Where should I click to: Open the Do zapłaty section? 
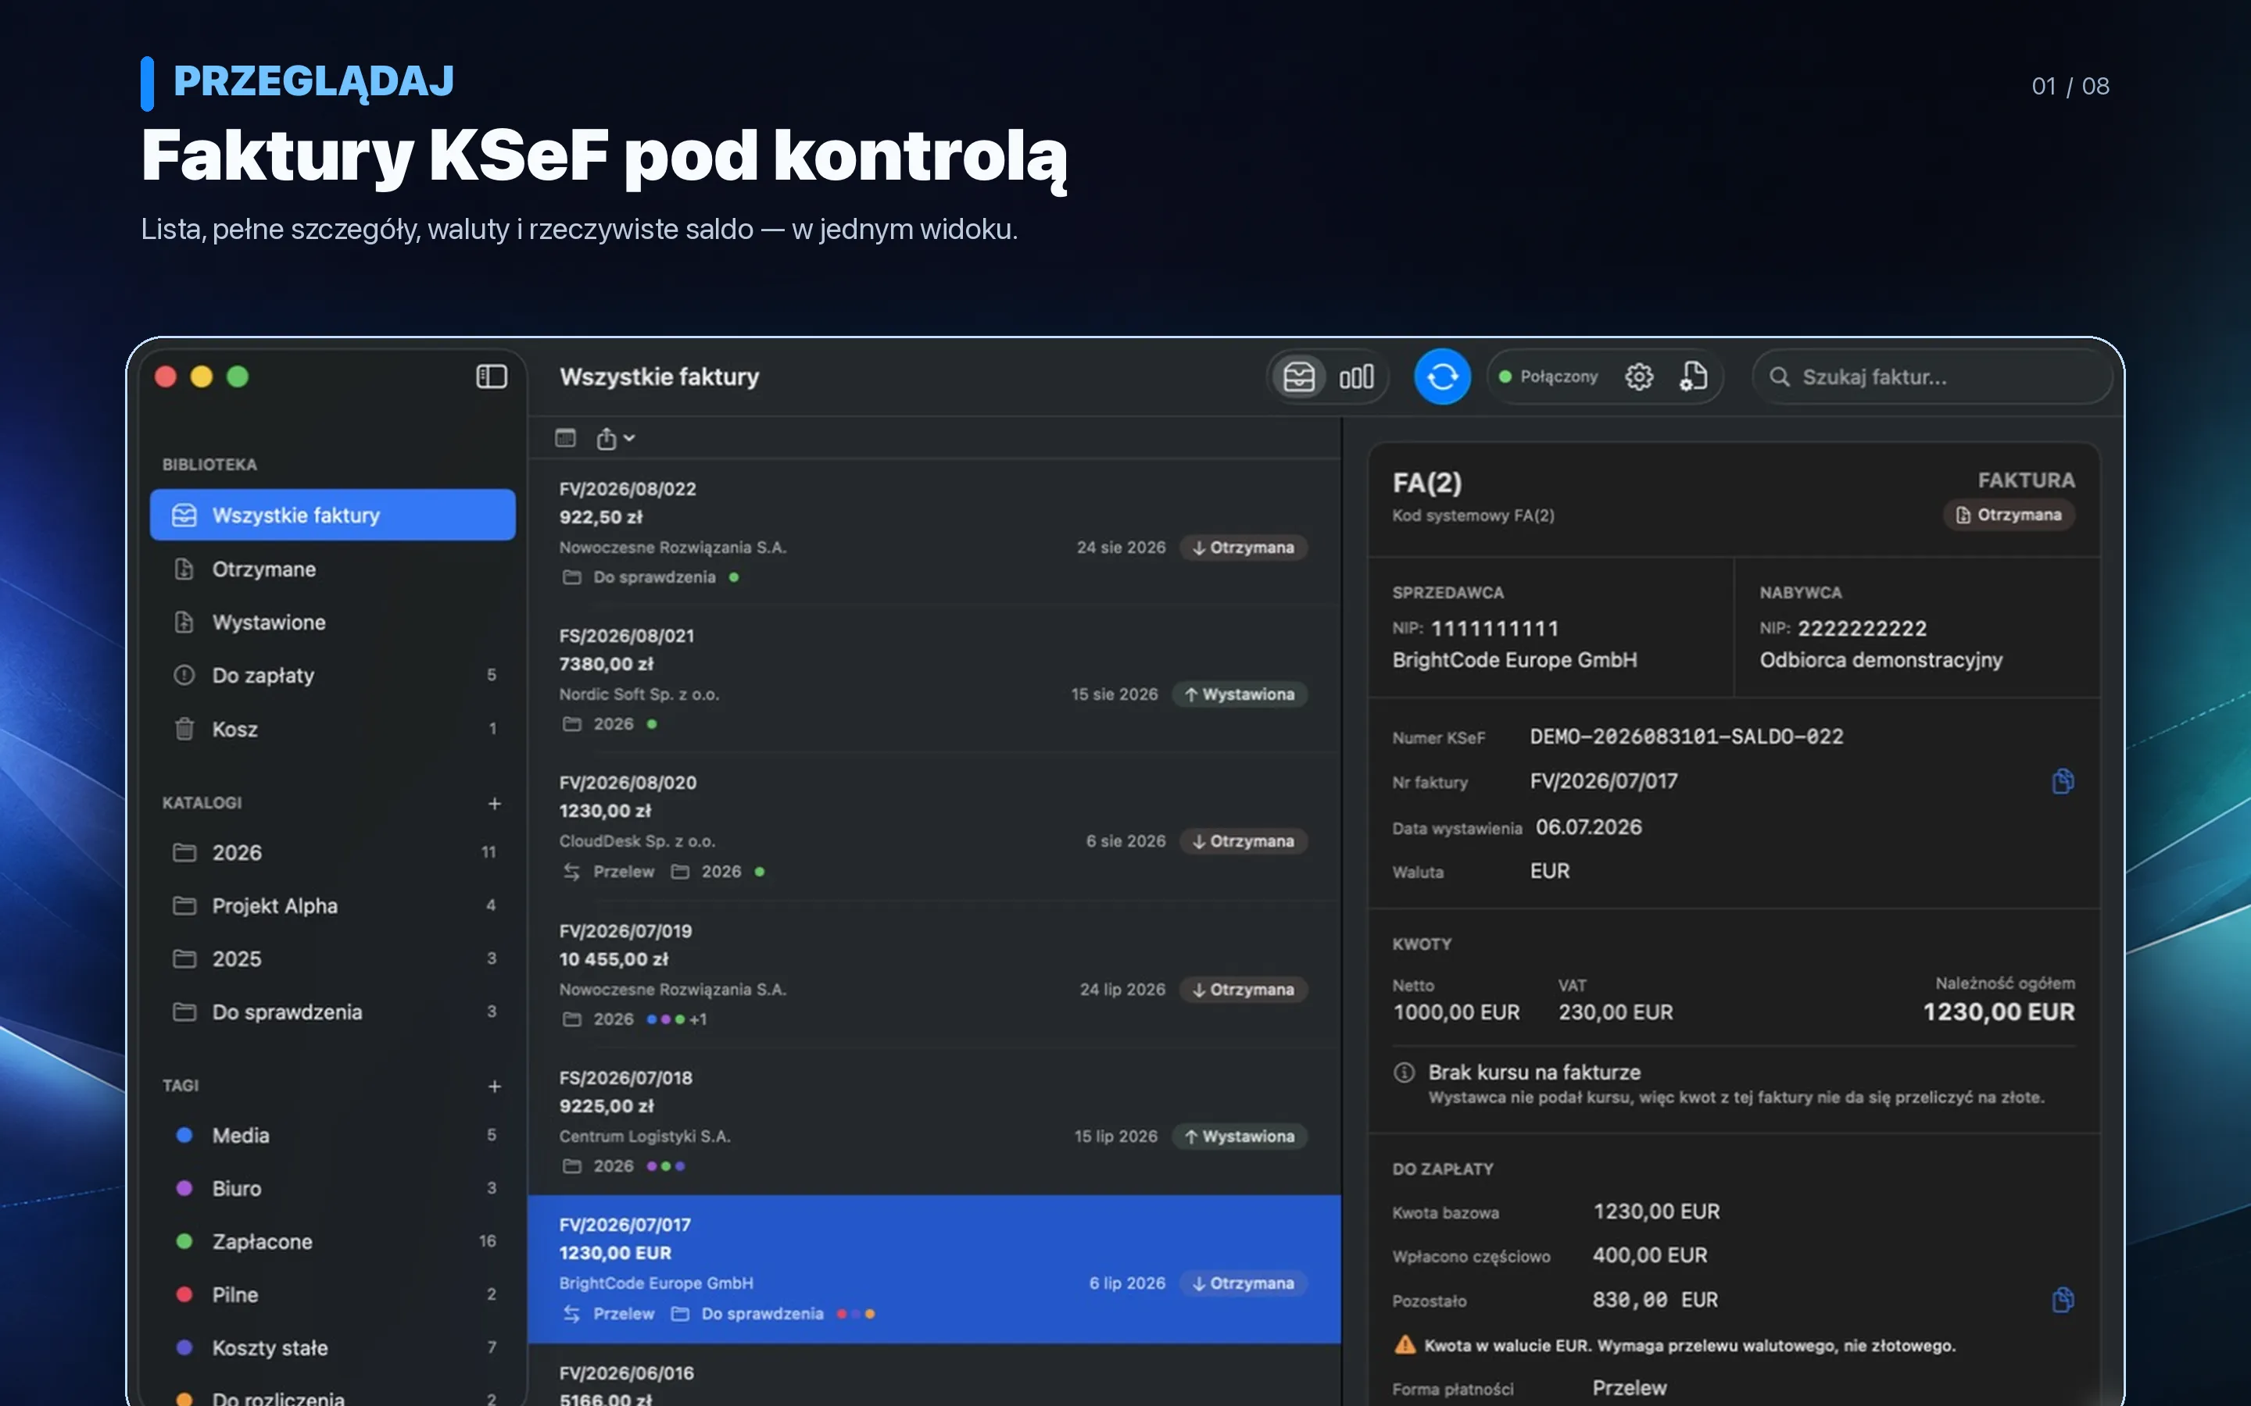332,675
